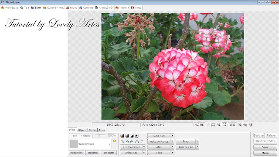Click the 100% frame percentage field
The height and width of the screenshot is (157, 279).
click(x=112, y=135)
